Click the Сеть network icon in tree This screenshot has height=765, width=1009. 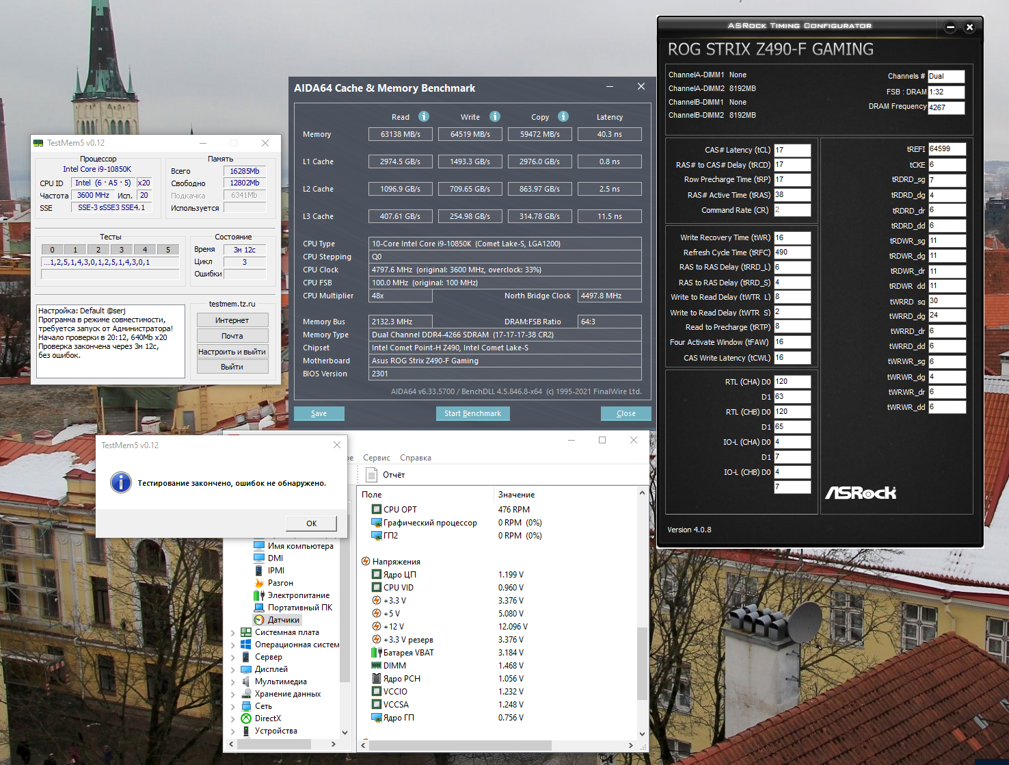click(x=246, y=706)
